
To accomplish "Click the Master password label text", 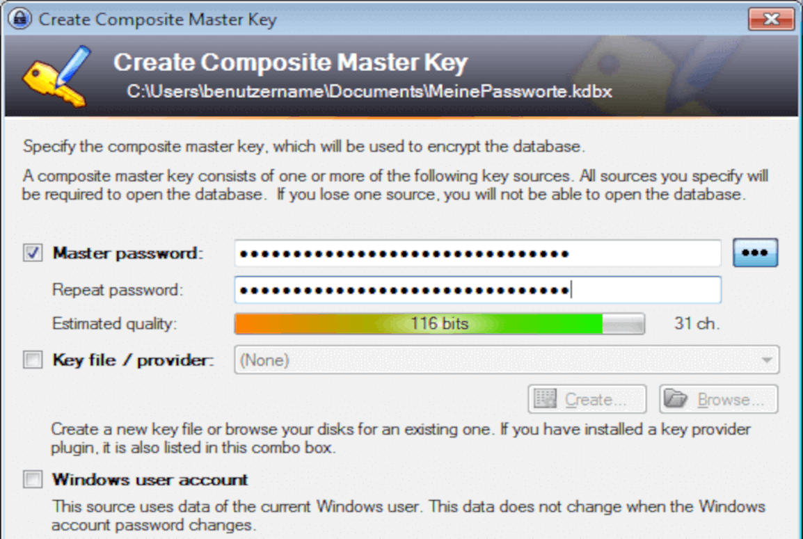I will point(128,253).
